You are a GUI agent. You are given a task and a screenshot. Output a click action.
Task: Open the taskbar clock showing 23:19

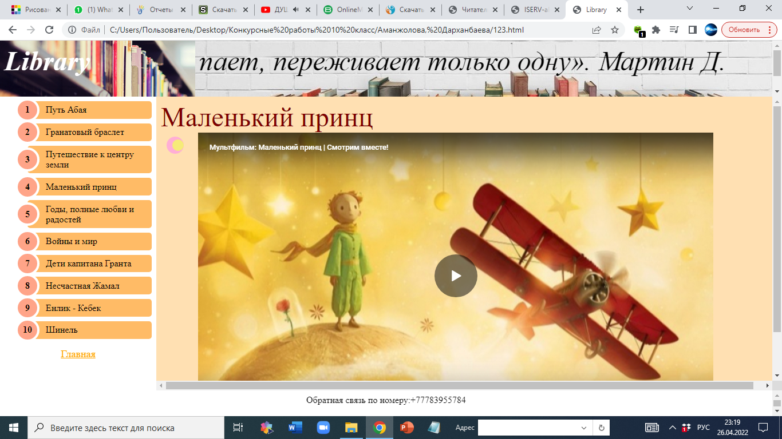tap(732, 428)
